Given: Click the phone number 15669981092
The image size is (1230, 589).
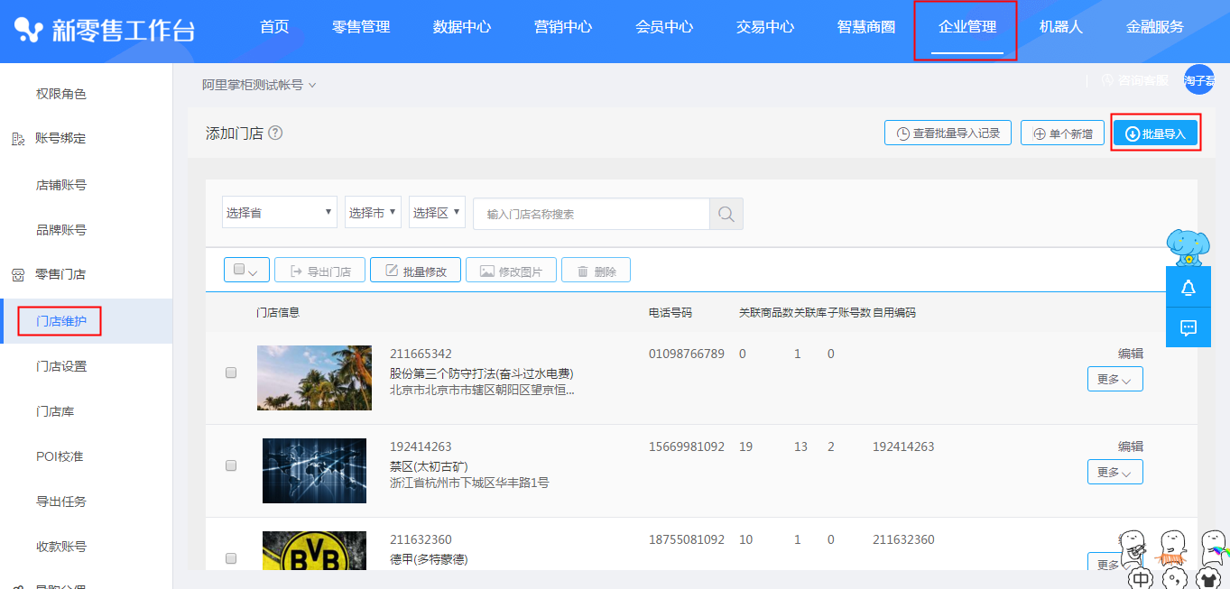Looking at the screenshot, I should click(687, 446).
